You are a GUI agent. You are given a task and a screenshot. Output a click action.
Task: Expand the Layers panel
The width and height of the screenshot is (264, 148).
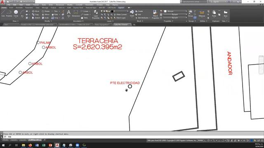110,21
